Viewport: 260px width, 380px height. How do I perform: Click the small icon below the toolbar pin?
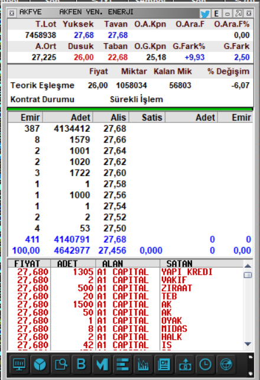point(251,373)
